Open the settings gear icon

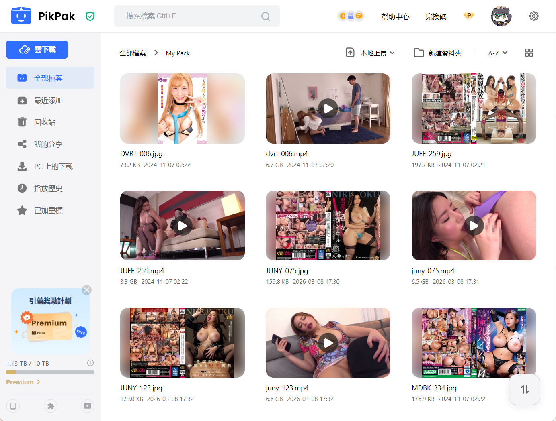(x=533, y=16)
